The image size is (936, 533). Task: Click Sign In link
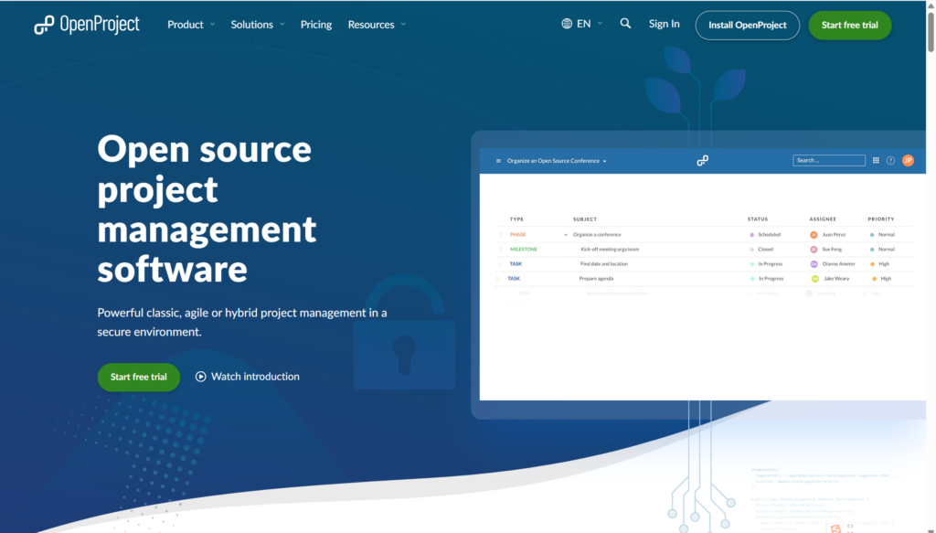[x=664, y=24]
